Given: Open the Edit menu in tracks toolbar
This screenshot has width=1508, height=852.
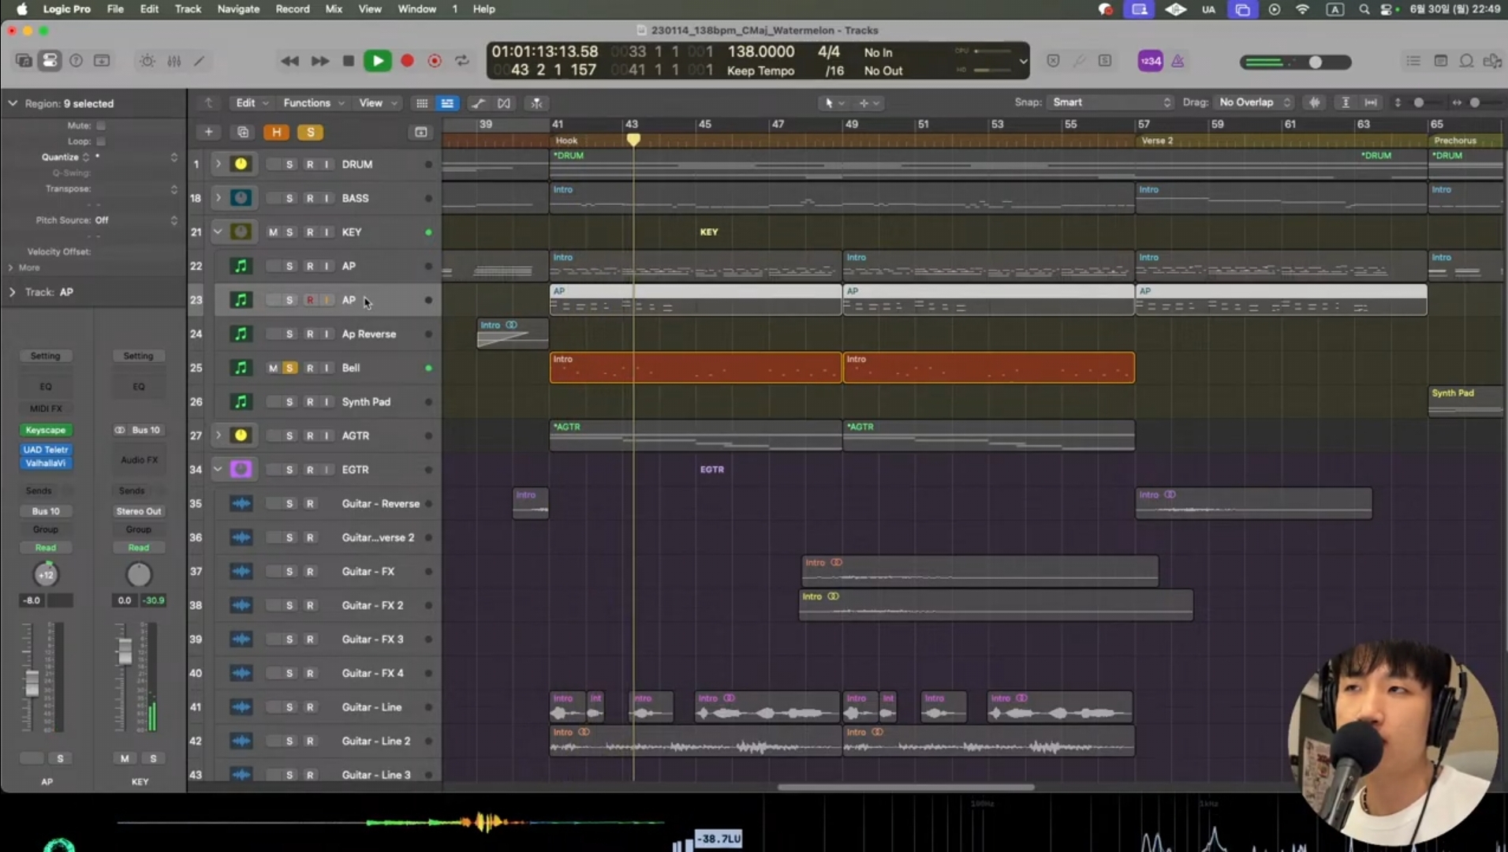Looking at the screenshot, I should tap(252, 103).
